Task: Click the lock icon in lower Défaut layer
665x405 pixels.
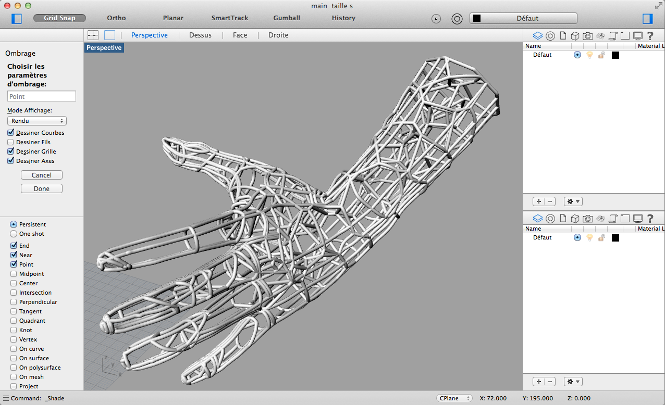Action: pyautogui.click(x=601, y=237)
